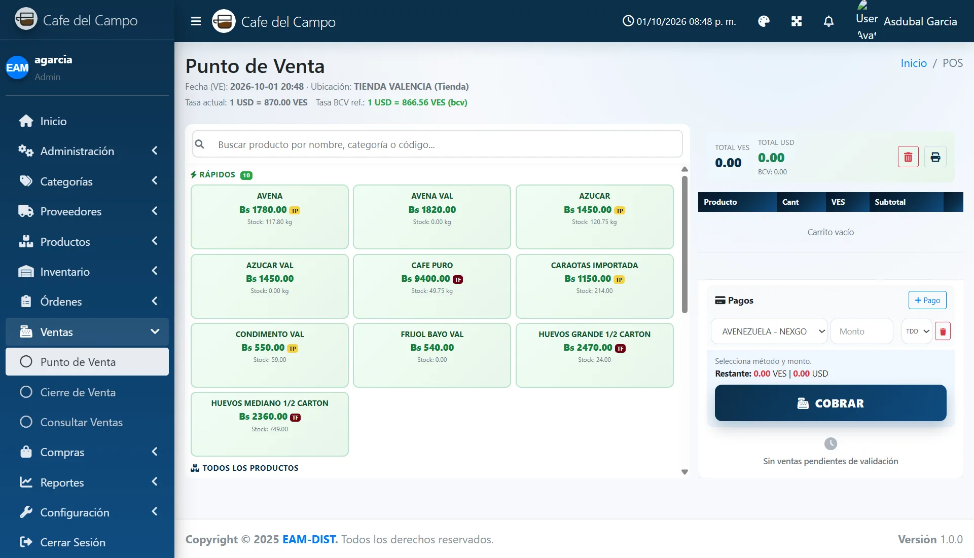The height and width of the screenshot is (558, 974).
Task: Click the printer icon button
Action: coord(935,157)
